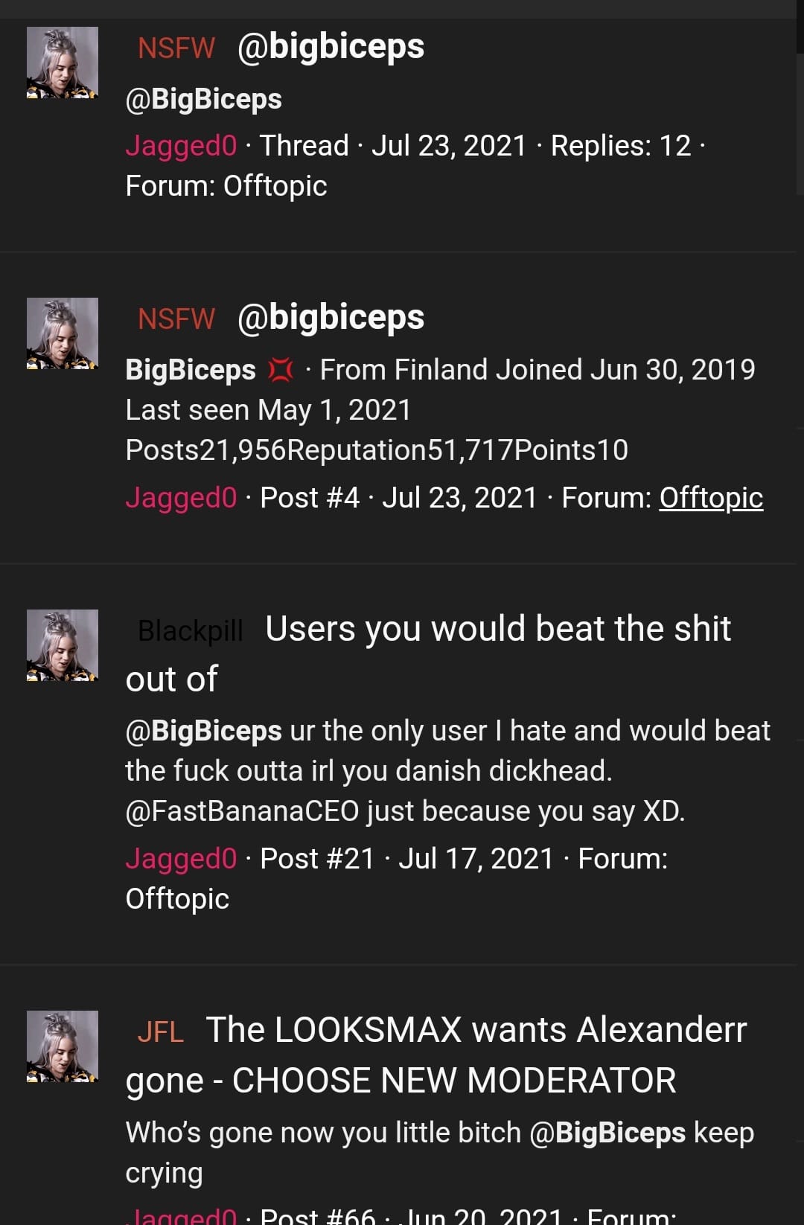Viewport: 804px width, 1225px height.
Task: Open @BigBiceps mention in 'keep crying' post
Action: (607, 1133)
